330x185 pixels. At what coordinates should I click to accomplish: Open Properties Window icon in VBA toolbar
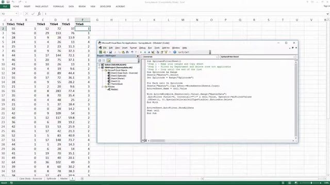tap(162, 52)
